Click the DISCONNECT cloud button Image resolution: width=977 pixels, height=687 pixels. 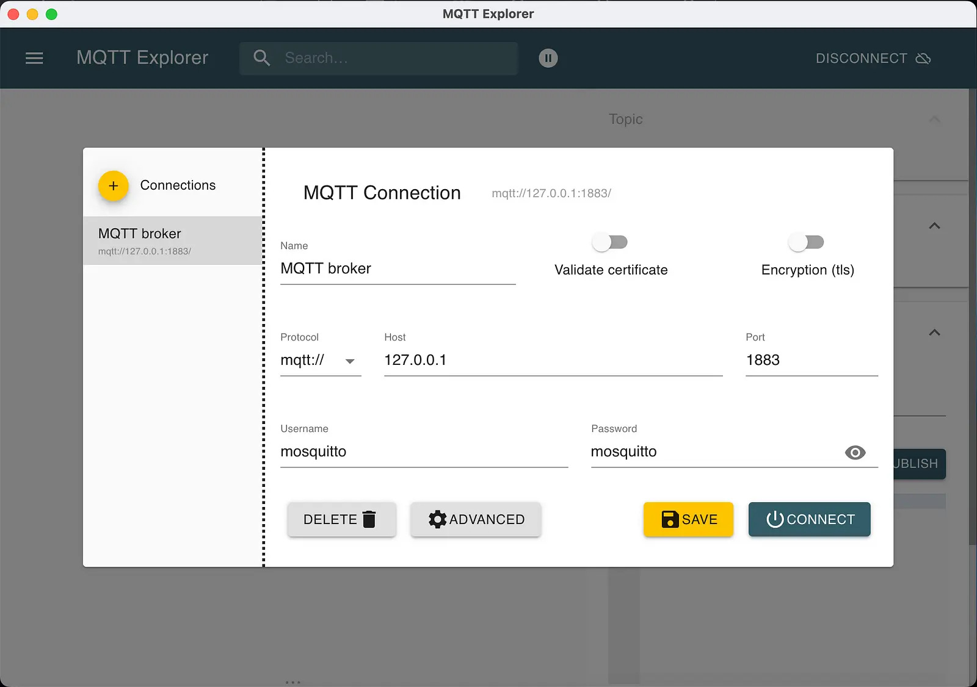click(873, 58)
